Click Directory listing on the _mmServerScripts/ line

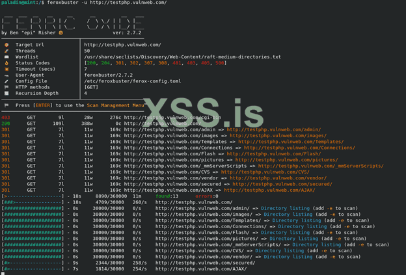click(316, 244)
